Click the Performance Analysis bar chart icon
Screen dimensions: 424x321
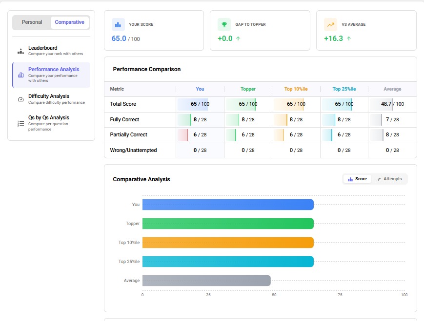[x=21, y=75]
